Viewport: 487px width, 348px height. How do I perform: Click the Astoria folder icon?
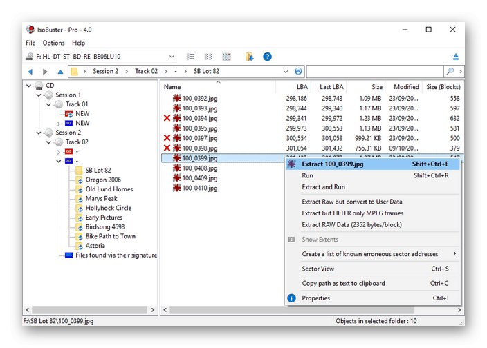pyautogui.click(x=79, y=246)
